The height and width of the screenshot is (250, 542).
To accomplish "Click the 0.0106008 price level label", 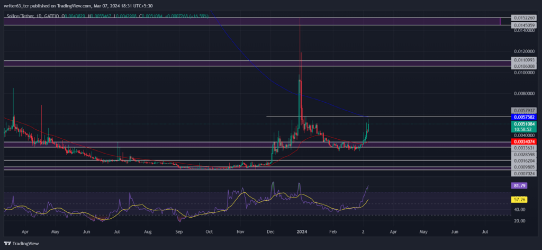I will tap(524, 66).
